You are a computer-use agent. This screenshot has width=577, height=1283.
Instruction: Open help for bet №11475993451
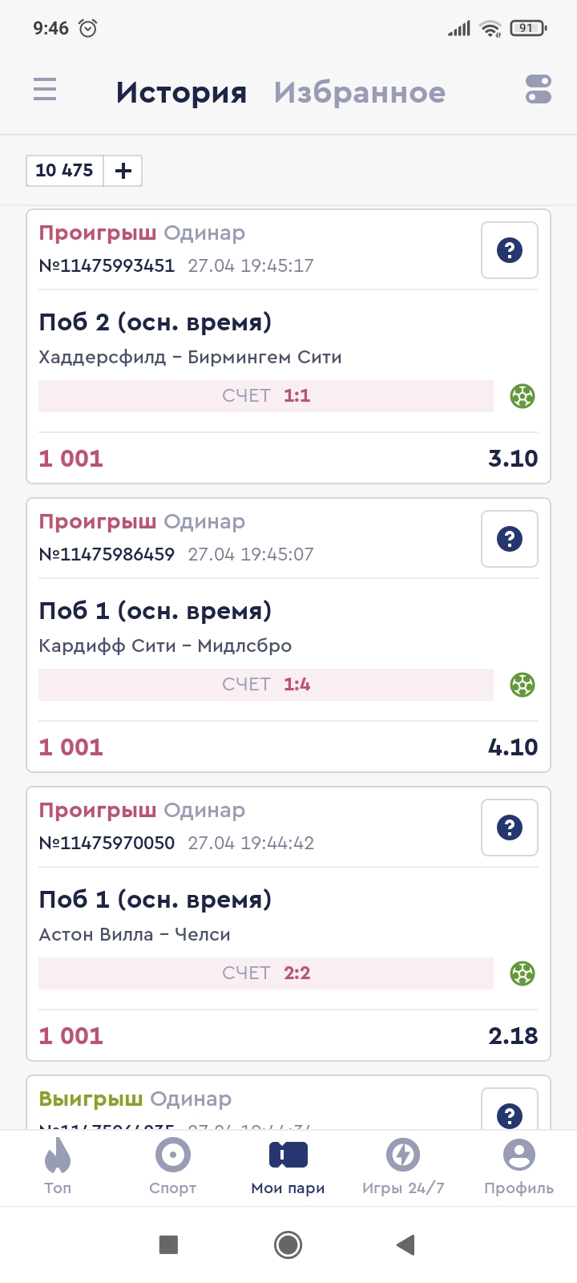[510, 250]
